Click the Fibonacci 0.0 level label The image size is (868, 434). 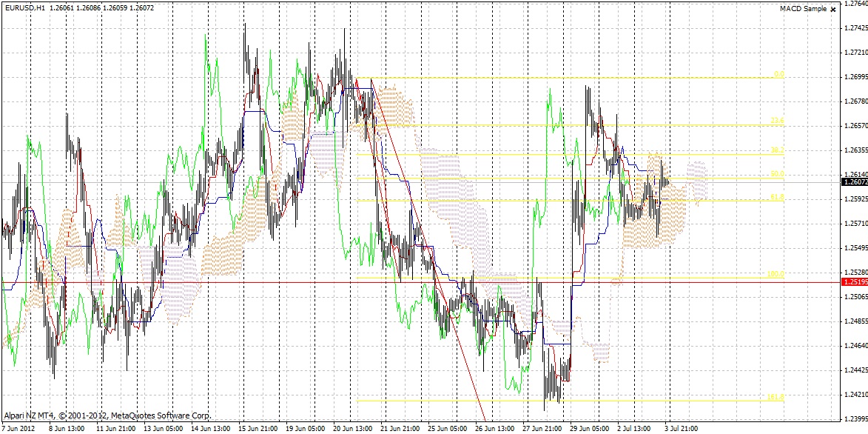pos(778,74)
